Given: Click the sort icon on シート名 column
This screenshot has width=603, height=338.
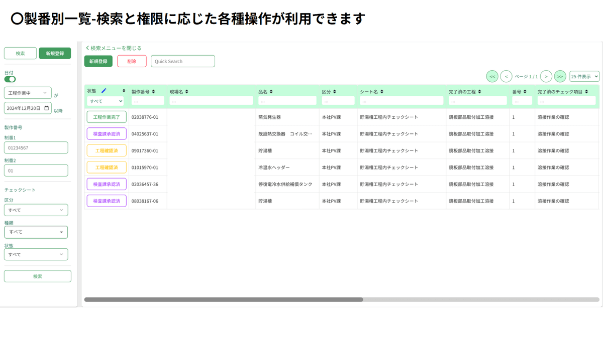Looking at the screenshot, I should [382, 91].
